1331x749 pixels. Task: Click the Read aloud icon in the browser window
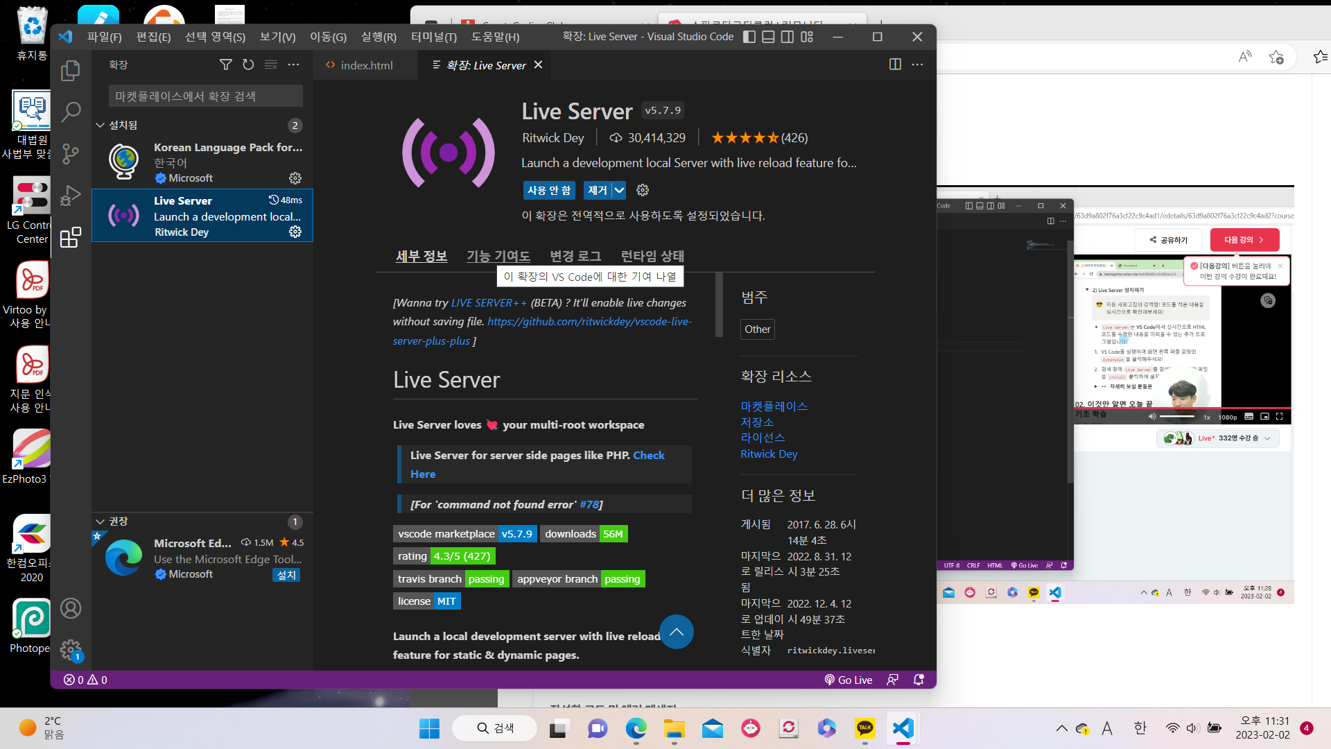coord(1245,57)
